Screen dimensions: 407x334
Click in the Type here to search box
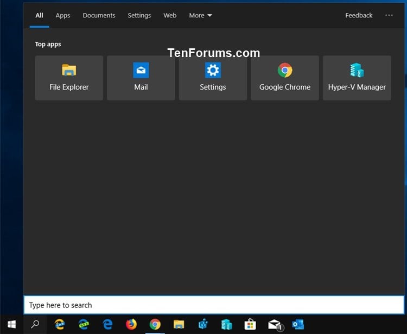pyautogui.click(x=214, y=305)
